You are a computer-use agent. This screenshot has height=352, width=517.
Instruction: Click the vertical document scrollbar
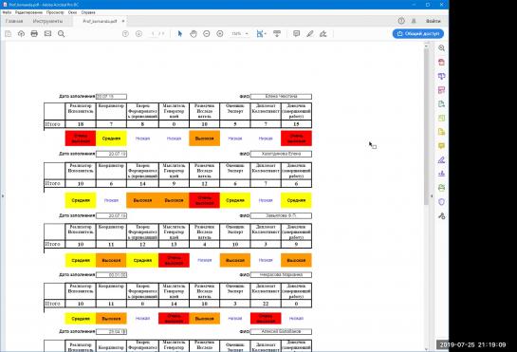pyautogui.click(x=426, y=196)
